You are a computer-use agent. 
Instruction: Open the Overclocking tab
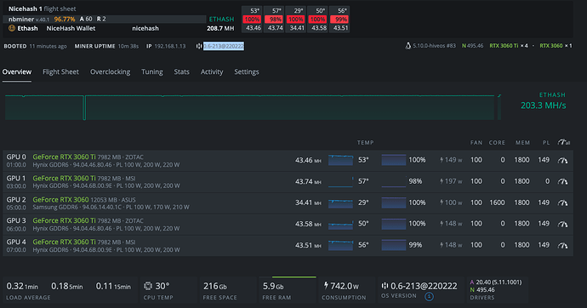(x=110, y=71)
